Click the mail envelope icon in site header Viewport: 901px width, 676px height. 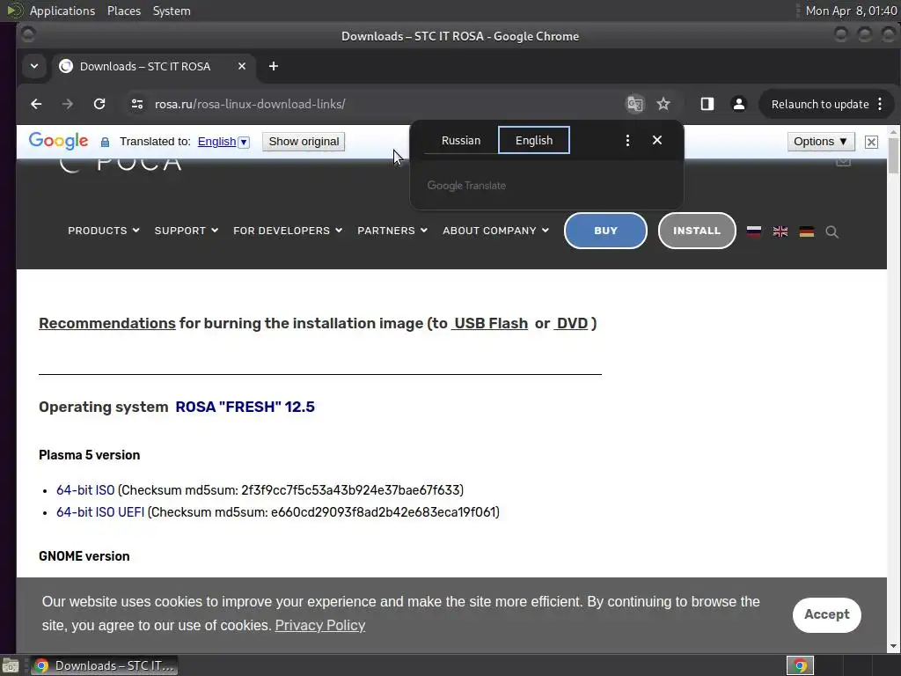(843, 162)
